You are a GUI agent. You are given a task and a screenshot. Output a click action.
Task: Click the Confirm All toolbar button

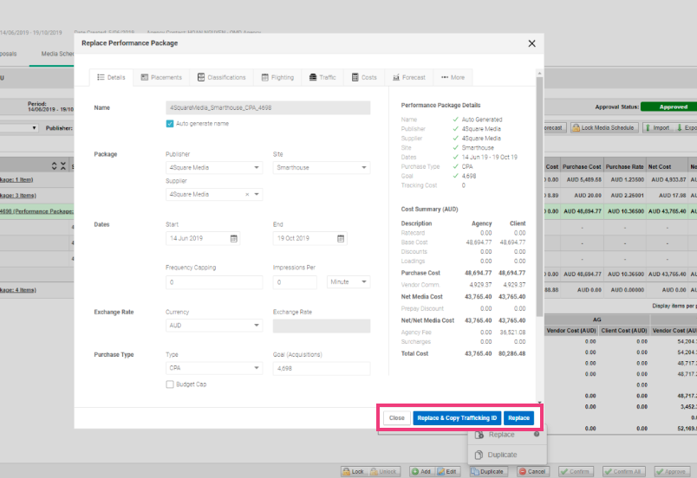click(622, 471)
